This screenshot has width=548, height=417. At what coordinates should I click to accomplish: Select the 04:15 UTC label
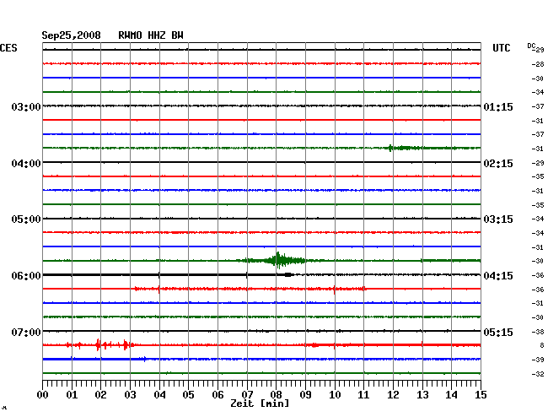click(498, 276)
